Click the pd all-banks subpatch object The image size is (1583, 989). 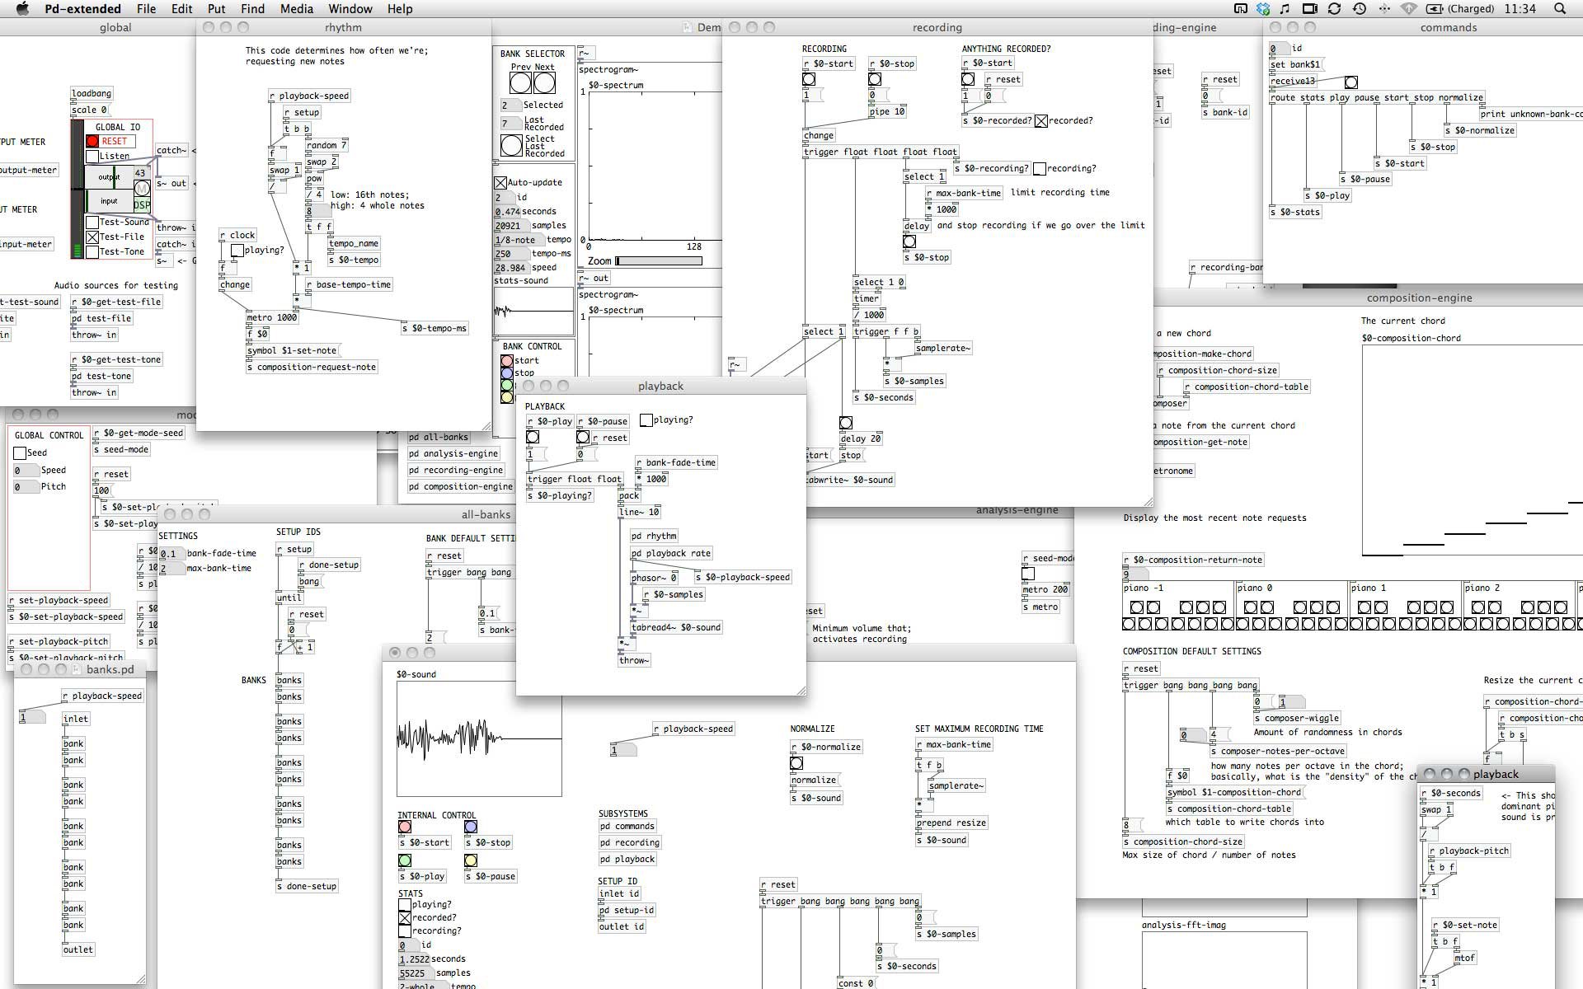coord(439,438)
